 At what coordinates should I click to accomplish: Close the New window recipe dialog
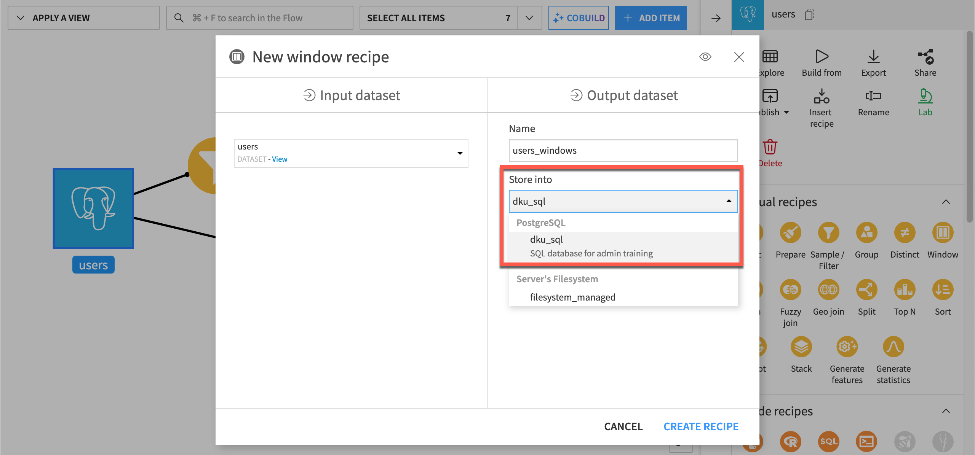click(x=739, y=57)
